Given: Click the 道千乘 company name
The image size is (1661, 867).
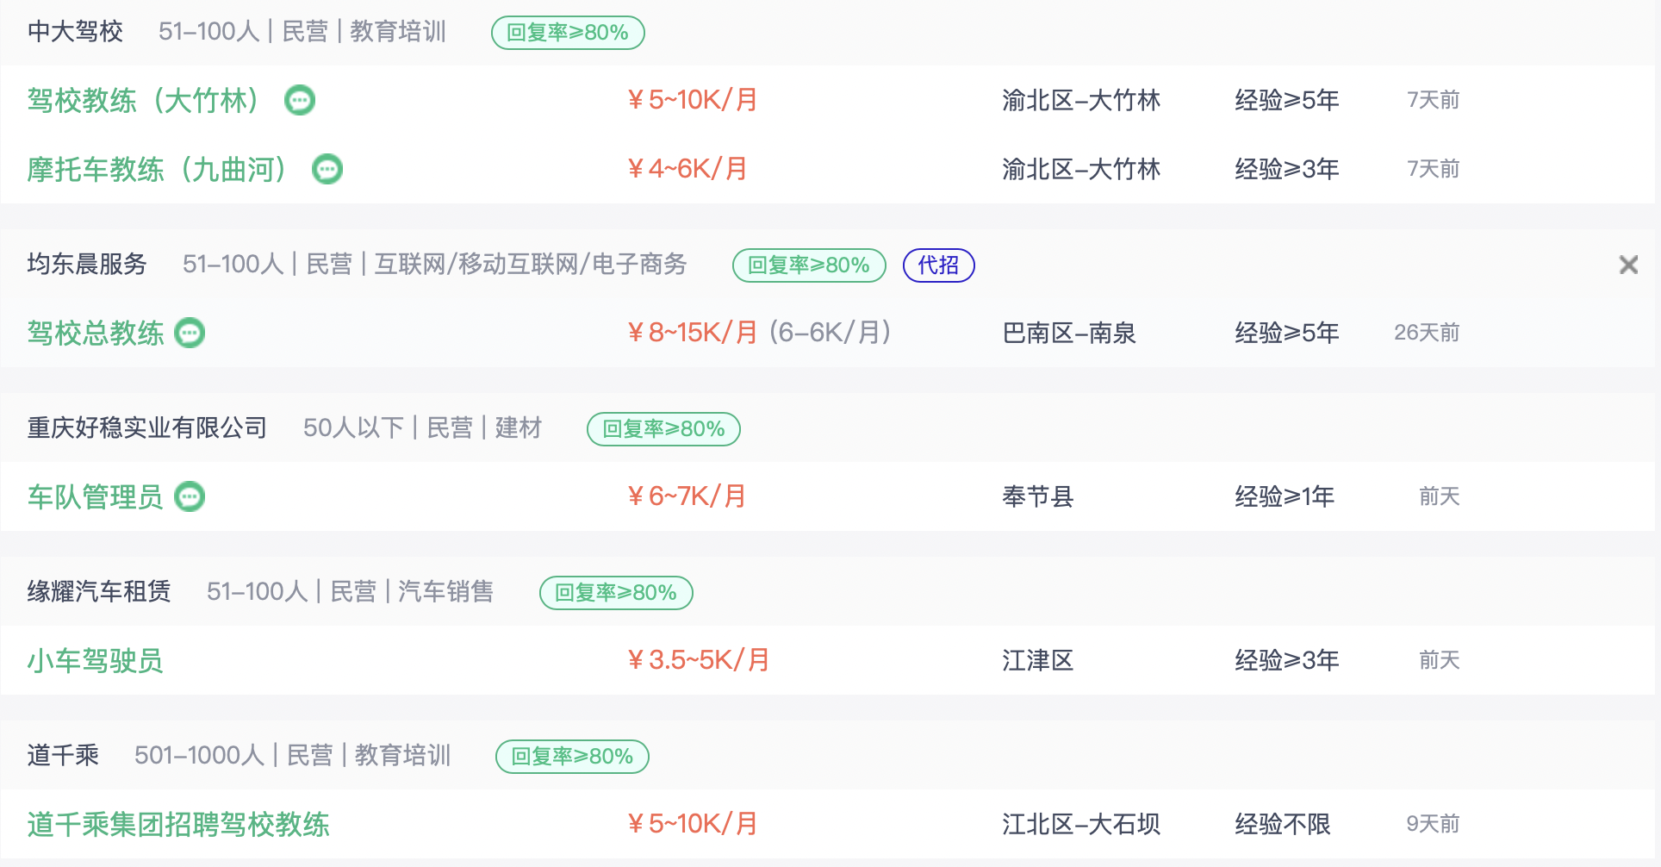Looking at the screenshot, I should tap(63, 755).
